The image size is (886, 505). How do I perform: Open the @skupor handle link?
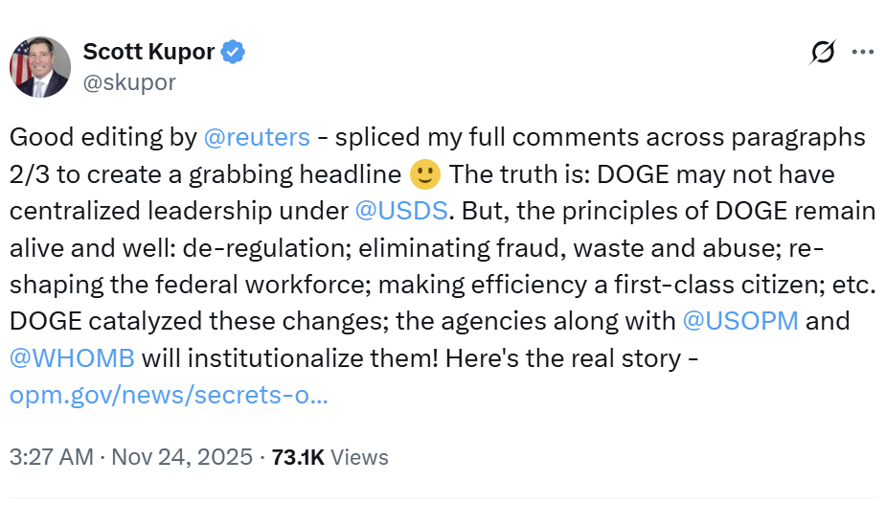click(129, 82)
